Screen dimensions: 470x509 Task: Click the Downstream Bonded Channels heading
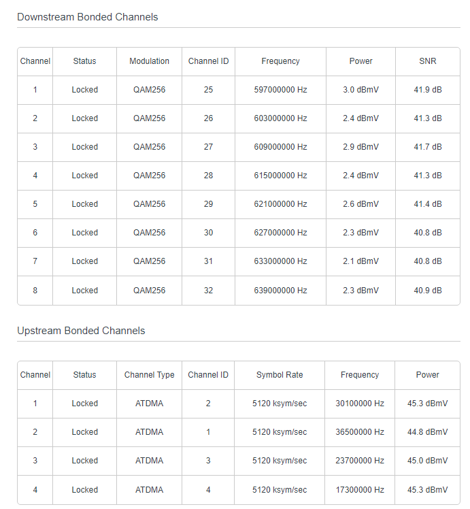pyautogui.click(x=87, y=17)
